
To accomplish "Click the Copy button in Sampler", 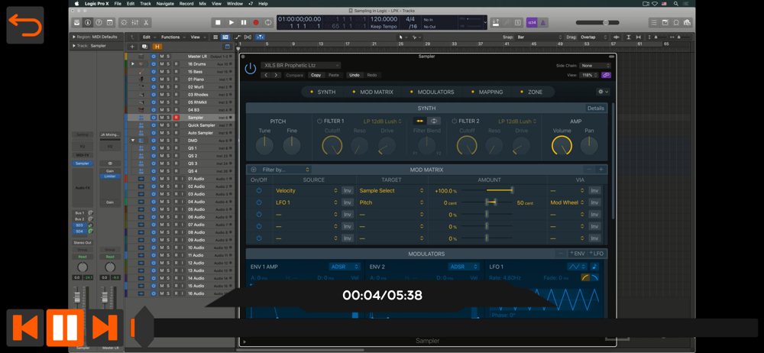I will click(x=316, y=75).
